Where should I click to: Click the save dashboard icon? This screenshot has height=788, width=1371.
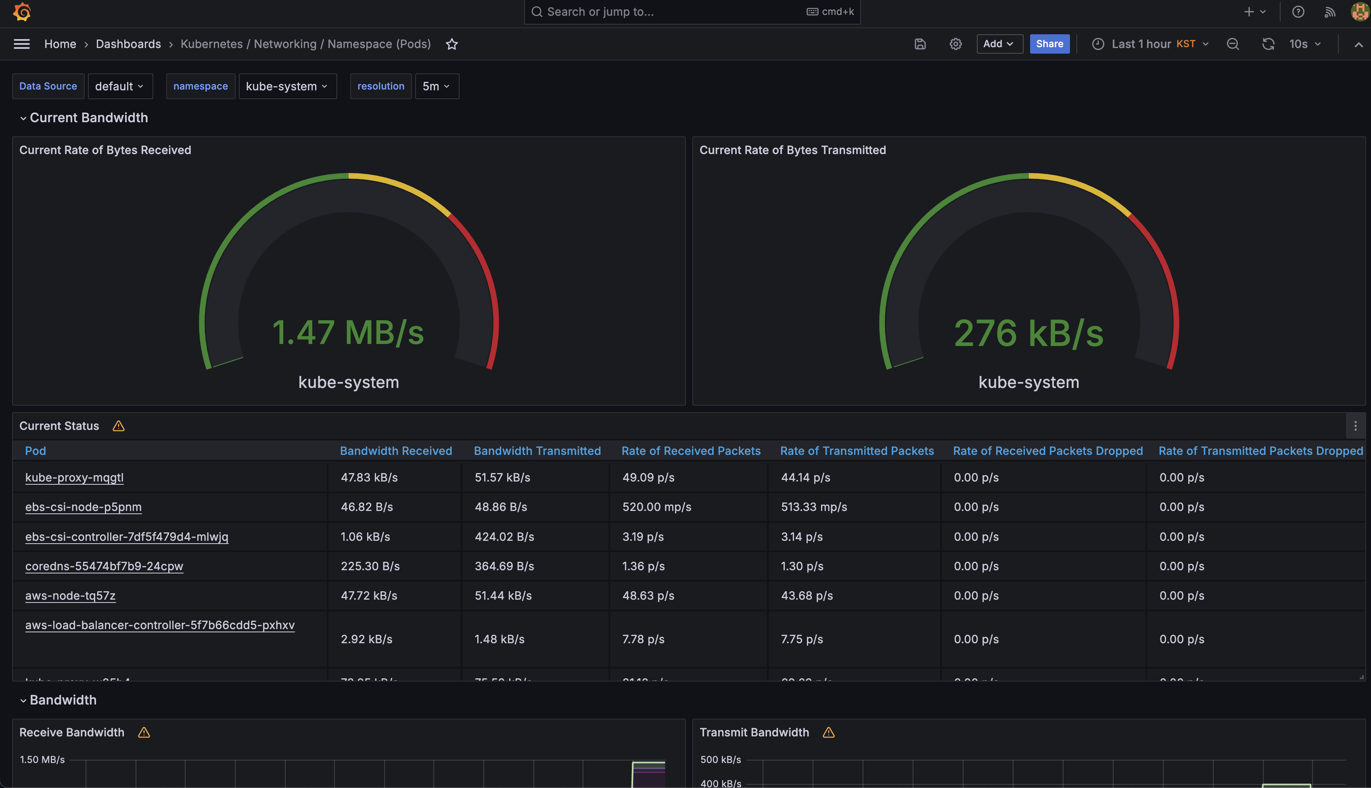point(920,44)
